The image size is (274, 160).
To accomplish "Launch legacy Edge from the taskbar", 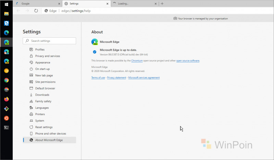I will tap(7, 23).
